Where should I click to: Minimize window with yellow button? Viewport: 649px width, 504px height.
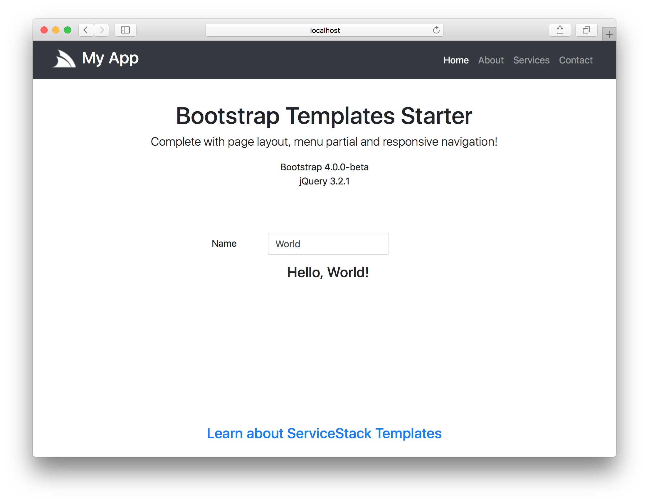tap(56, 30)
